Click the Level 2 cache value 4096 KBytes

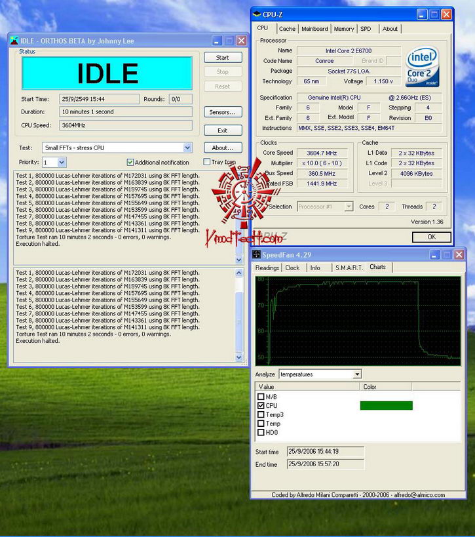tap(417, 173)
